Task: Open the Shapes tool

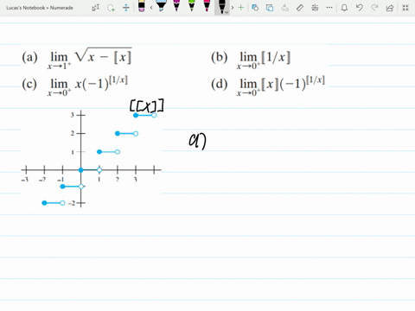Action: [x=255, y=8]
